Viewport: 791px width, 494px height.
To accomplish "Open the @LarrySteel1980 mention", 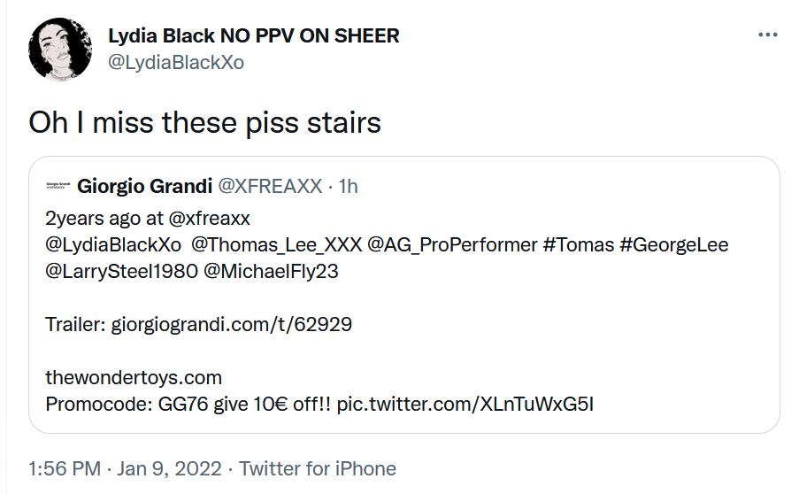I will 121,272.
